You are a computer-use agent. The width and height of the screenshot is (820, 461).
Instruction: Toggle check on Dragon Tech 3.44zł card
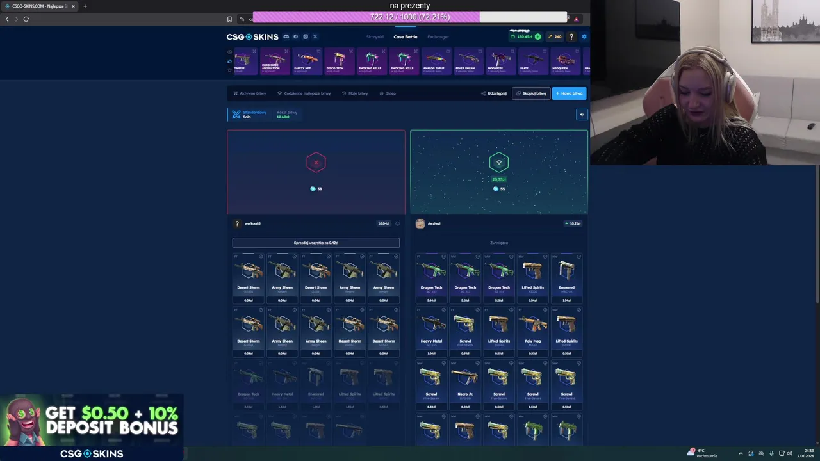click(x=444, y=257)
